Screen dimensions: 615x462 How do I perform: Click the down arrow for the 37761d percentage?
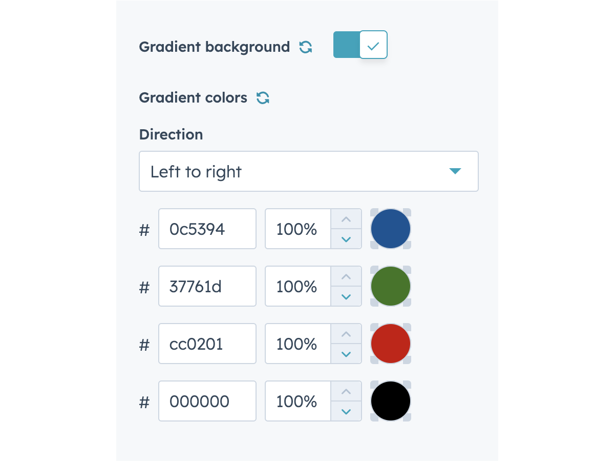pos(346,296)
